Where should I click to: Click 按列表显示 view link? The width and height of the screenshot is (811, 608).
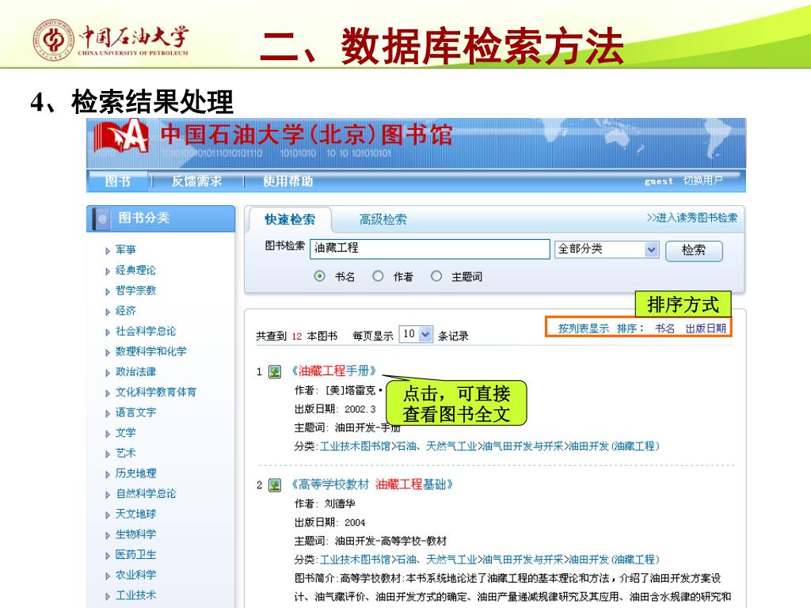click(x=584, y=329)
